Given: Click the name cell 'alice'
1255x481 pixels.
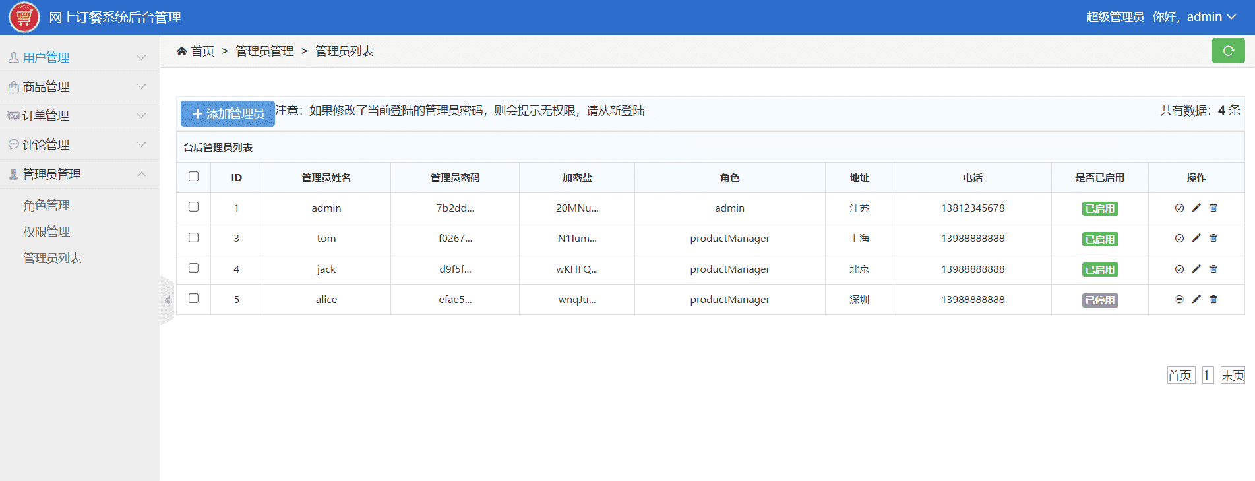Looking at the screenshot, I should (x=326, y=300).
